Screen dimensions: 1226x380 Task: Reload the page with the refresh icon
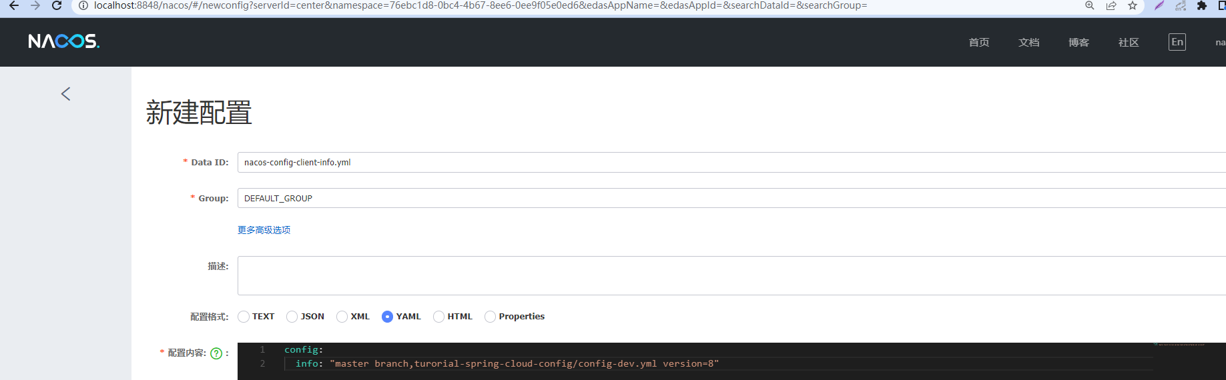tap(57, 5)
